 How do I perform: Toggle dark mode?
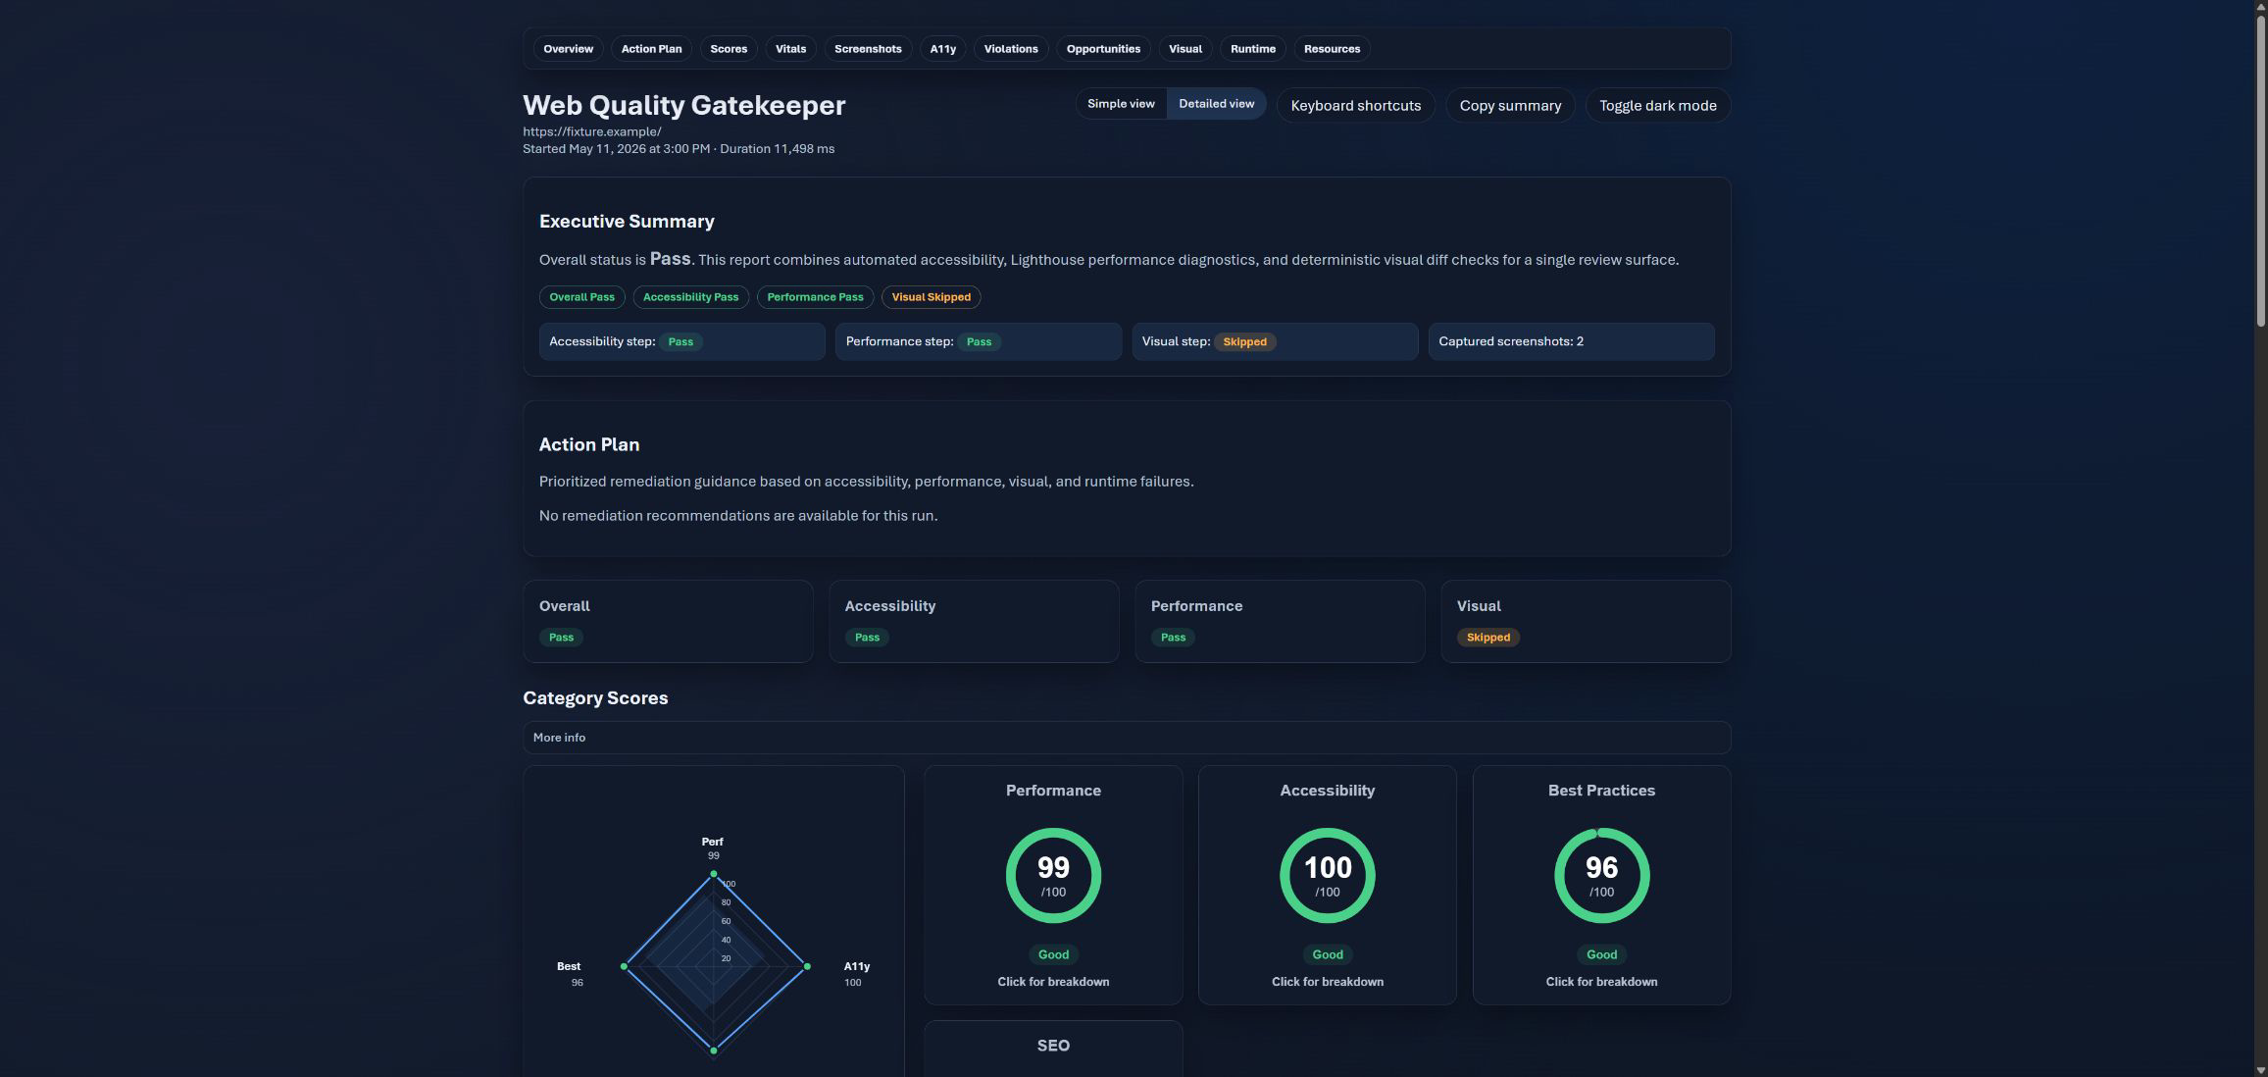(x=1657, y=106)
